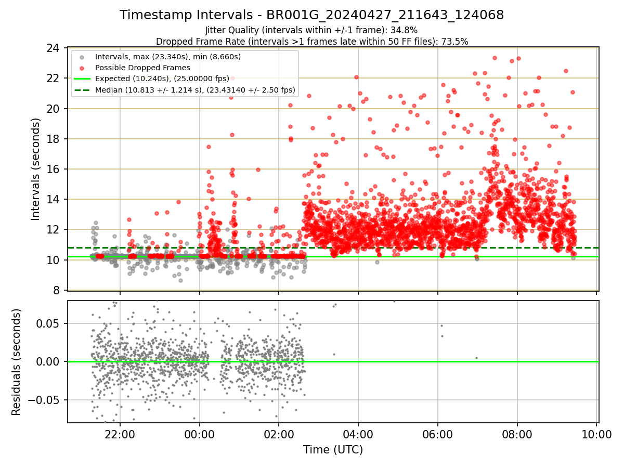Select the 'Dropped Frame Rate' 73.5% subtitle line
624x468 pixels.
(312, 41)
